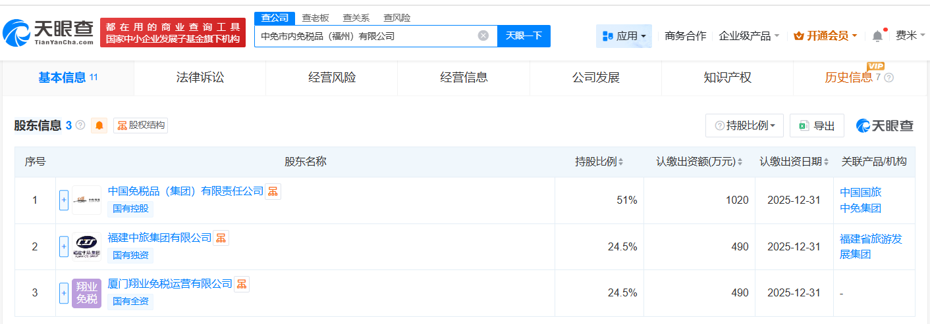Click the 股东名称 column header

click(305, 162)
